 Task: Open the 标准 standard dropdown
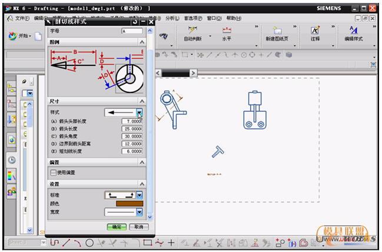(x=139, y=195)
